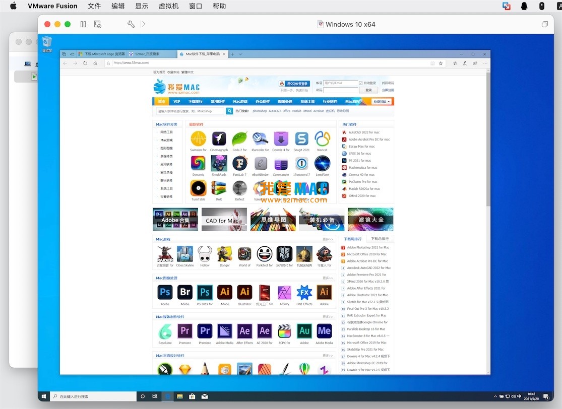Open the Resolume app icon

coord(165,331)
